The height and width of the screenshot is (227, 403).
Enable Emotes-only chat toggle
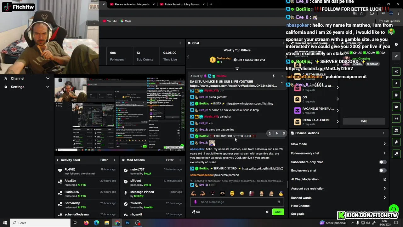click(x=383, y=171)
